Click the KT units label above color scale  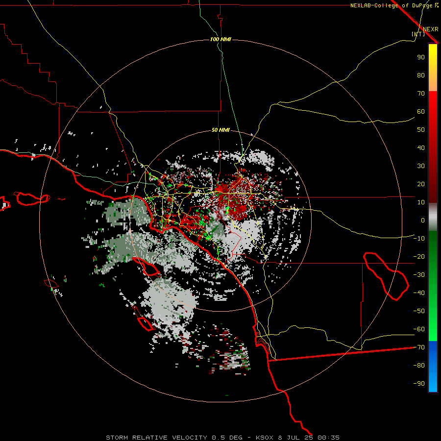coord(418,34)
